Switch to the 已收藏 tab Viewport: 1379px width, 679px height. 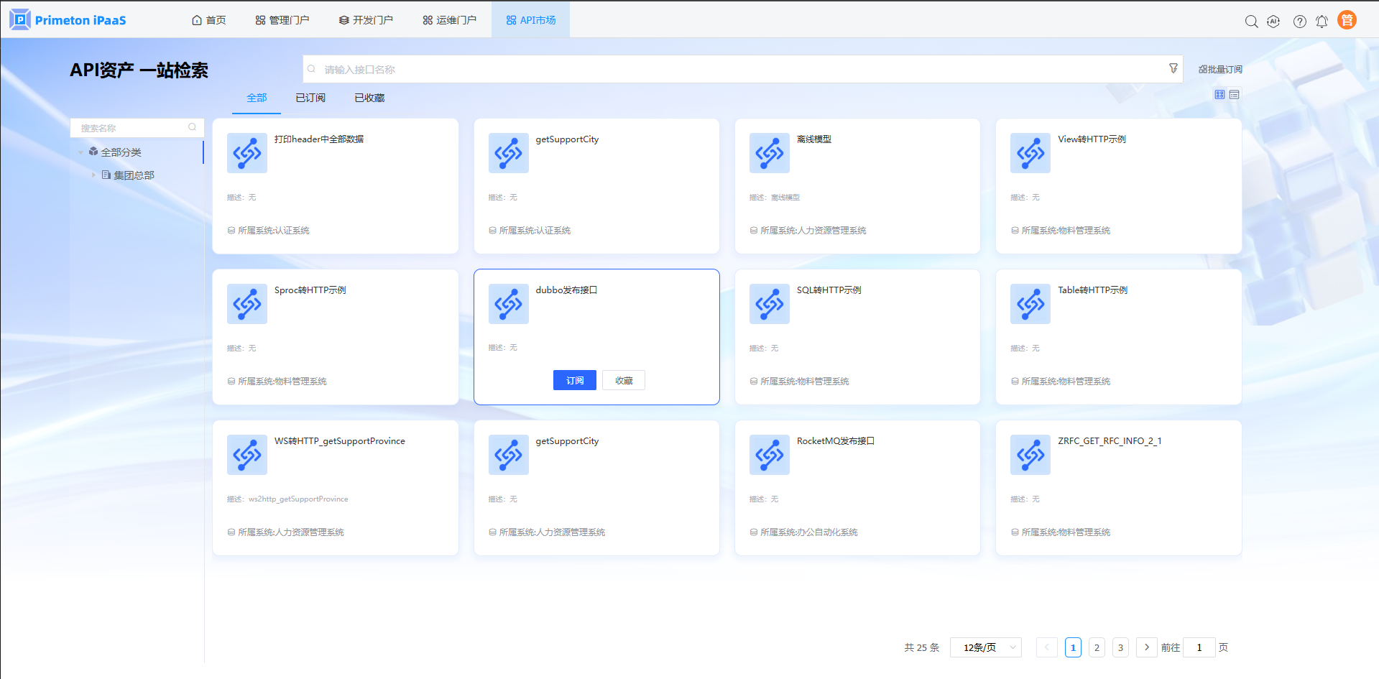369,98
